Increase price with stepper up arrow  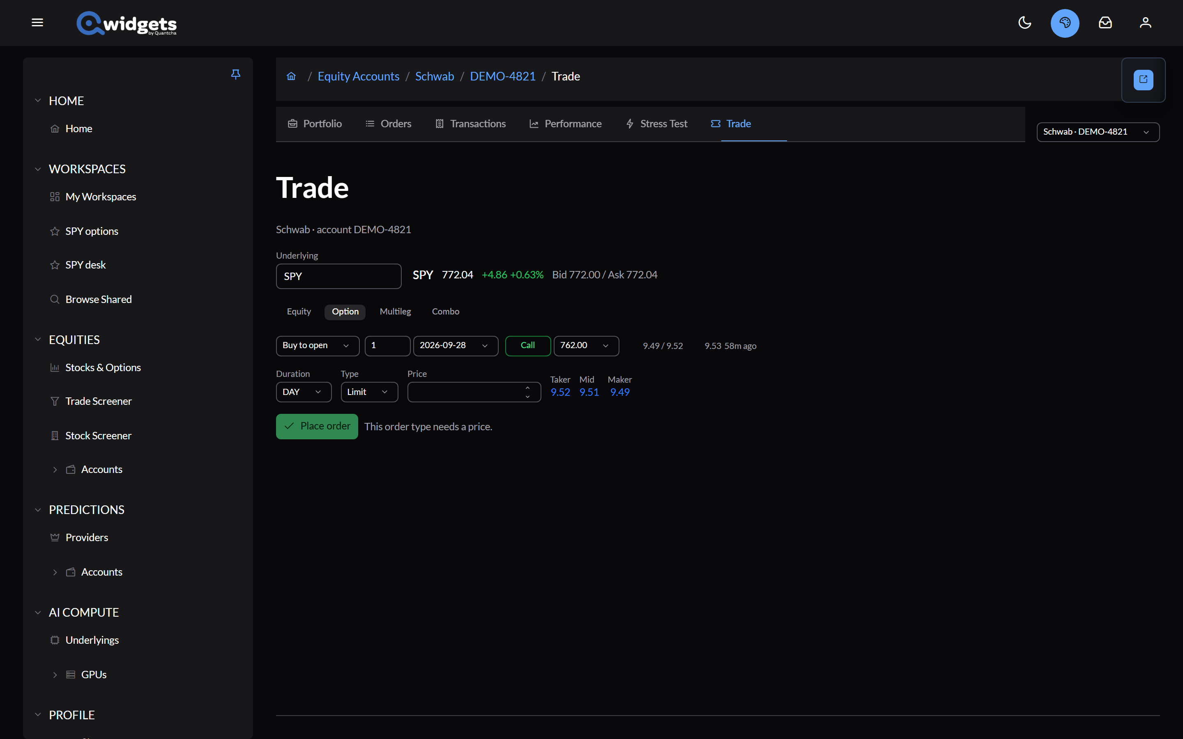[x=527, y=388]
